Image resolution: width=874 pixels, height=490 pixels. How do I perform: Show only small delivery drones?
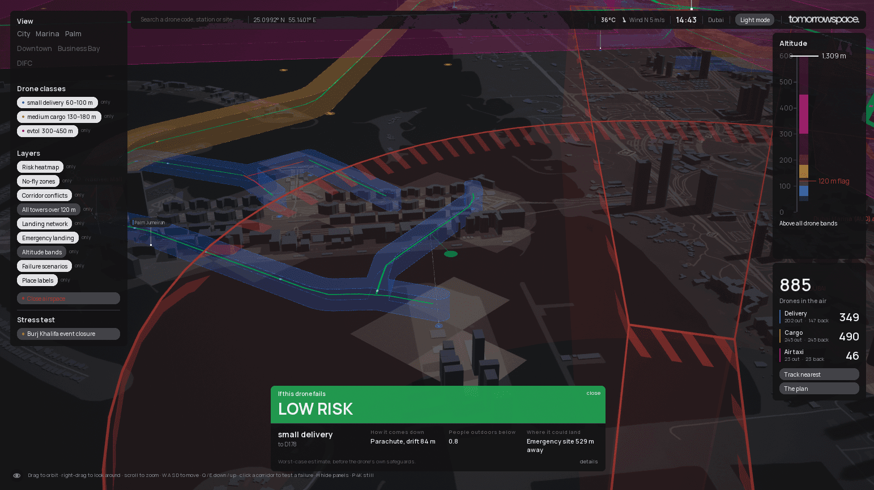click(x=106, y=102)
